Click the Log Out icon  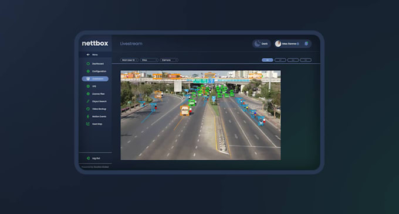coord(88,158)
